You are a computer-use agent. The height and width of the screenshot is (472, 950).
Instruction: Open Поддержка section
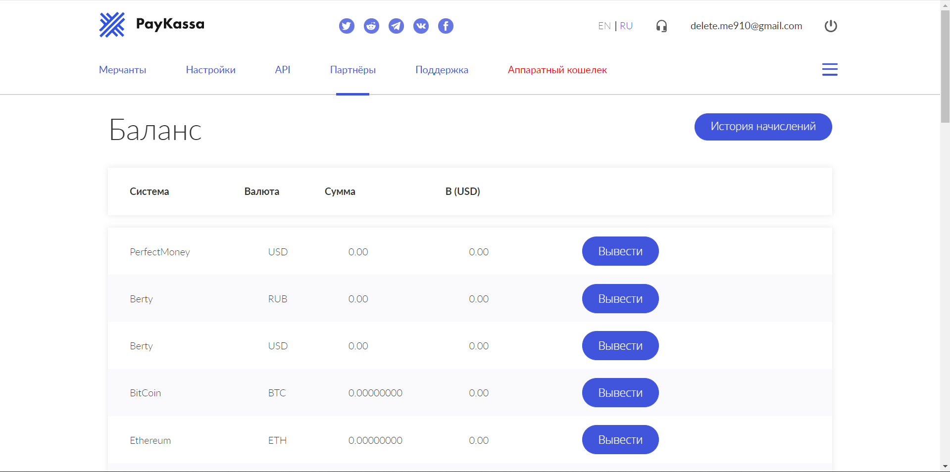point(442,70)
